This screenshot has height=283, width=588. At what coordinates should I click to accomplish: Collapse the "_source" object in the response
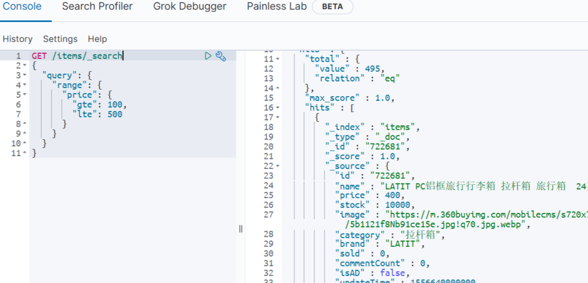click(278, 166)
